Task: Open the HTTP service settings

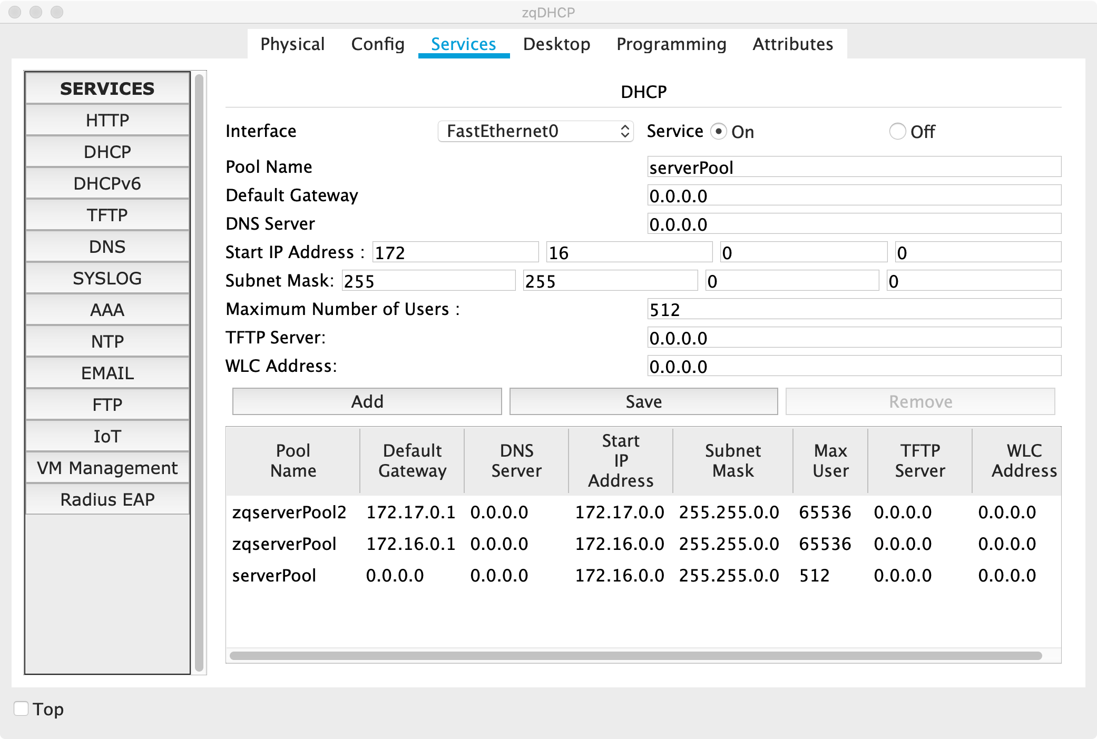Action: pyautogui.click(x=107, y=120)
